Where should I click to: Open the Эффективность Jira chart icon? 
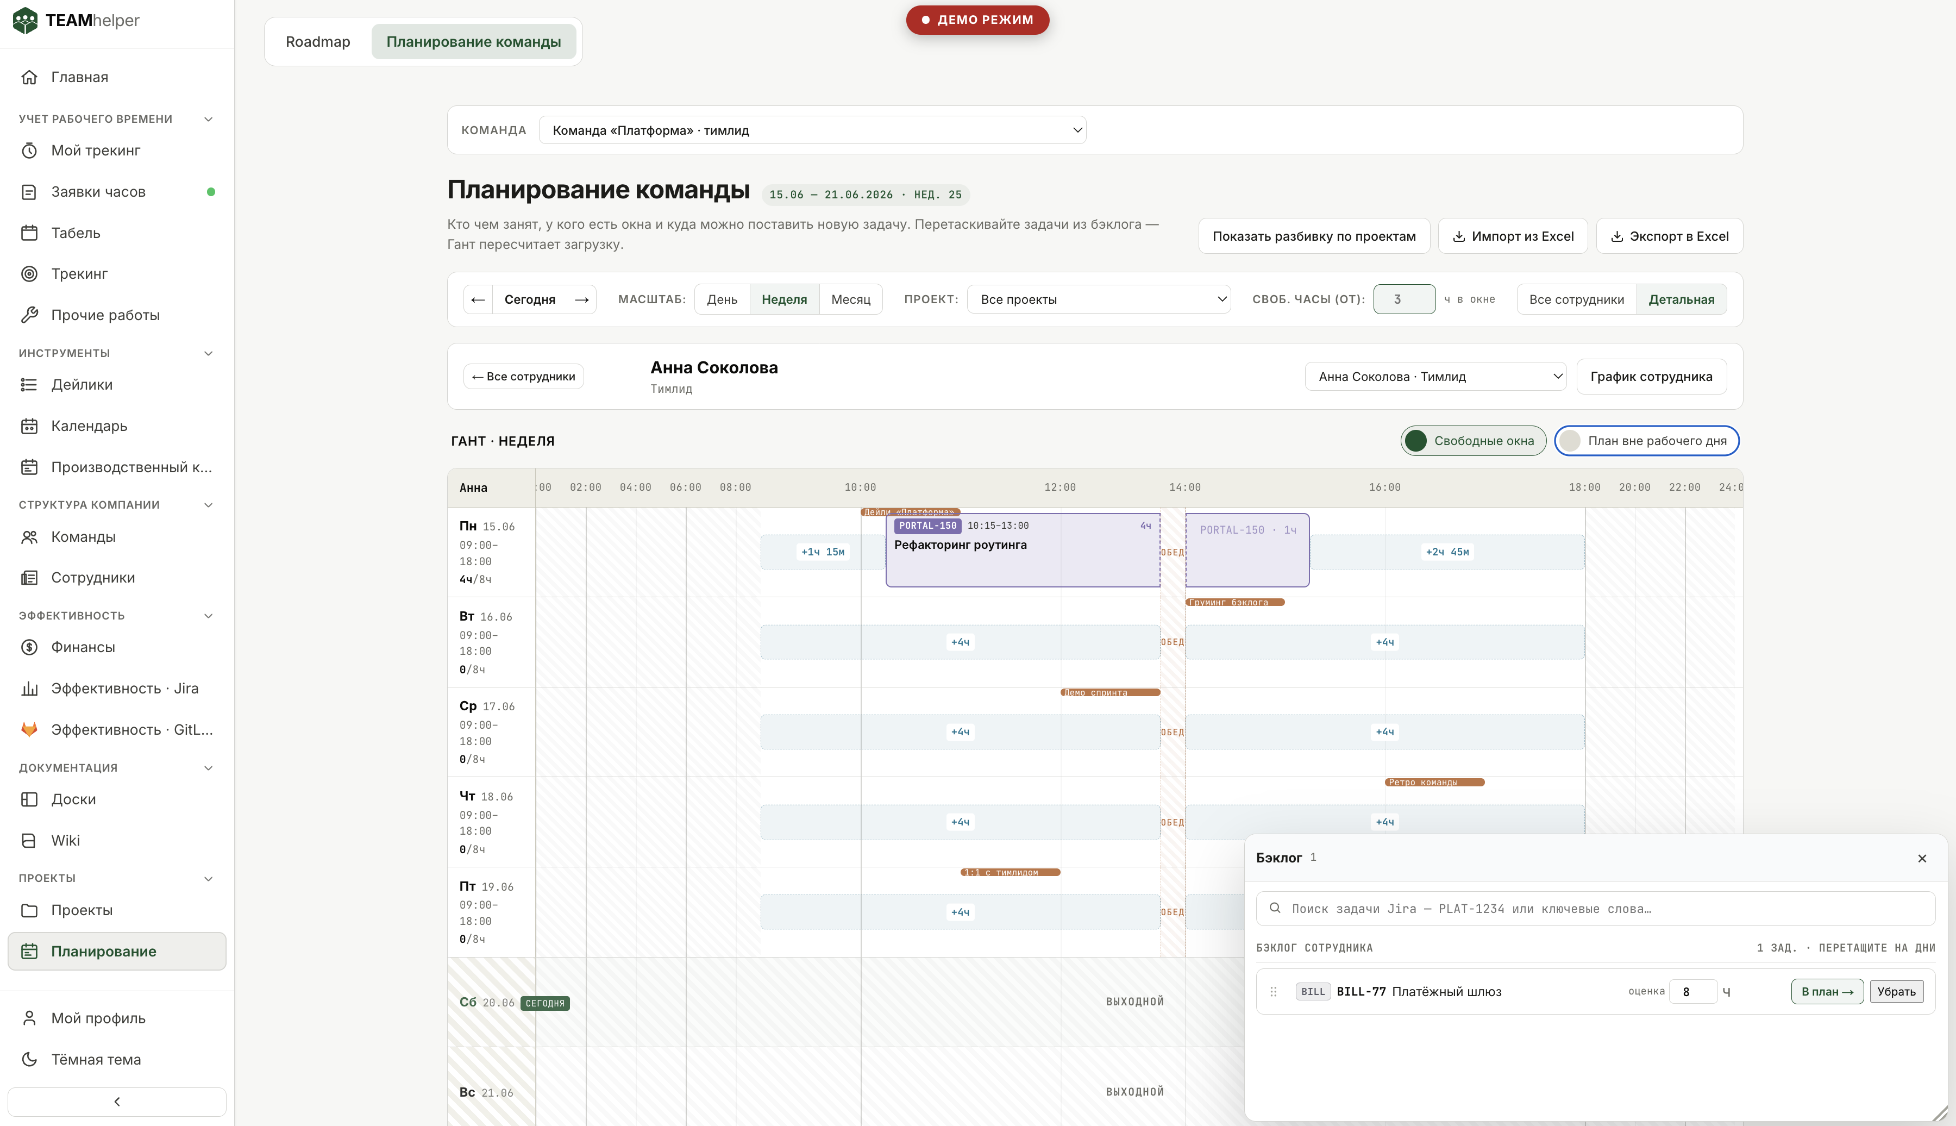(29, 689)
